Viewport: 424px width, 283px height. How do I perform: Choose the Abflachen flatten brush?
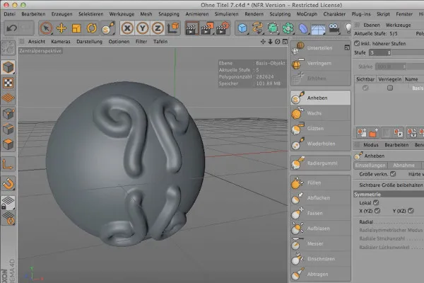(319, 197)
